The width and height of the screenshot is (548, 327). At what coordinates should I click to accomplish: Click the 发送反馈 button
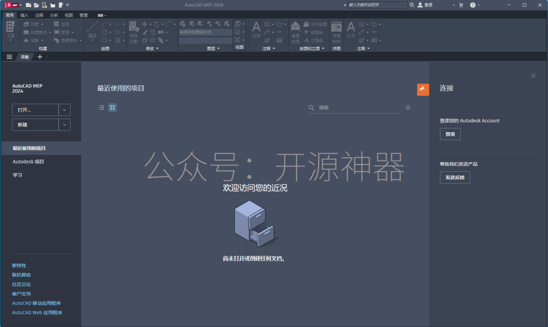point(455,177)
